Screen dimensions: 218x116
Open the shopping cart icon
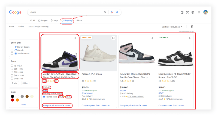[x=187, y=12]
